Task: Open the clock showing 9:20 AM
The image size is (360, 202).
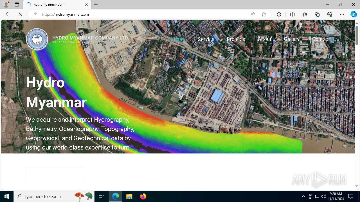Action: click(x=336, y=196)
